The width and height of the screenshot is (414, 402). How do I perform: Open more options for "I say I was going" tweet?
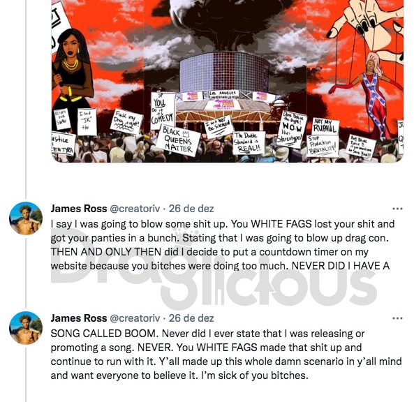pyautogui.click(x=397, y=209)
